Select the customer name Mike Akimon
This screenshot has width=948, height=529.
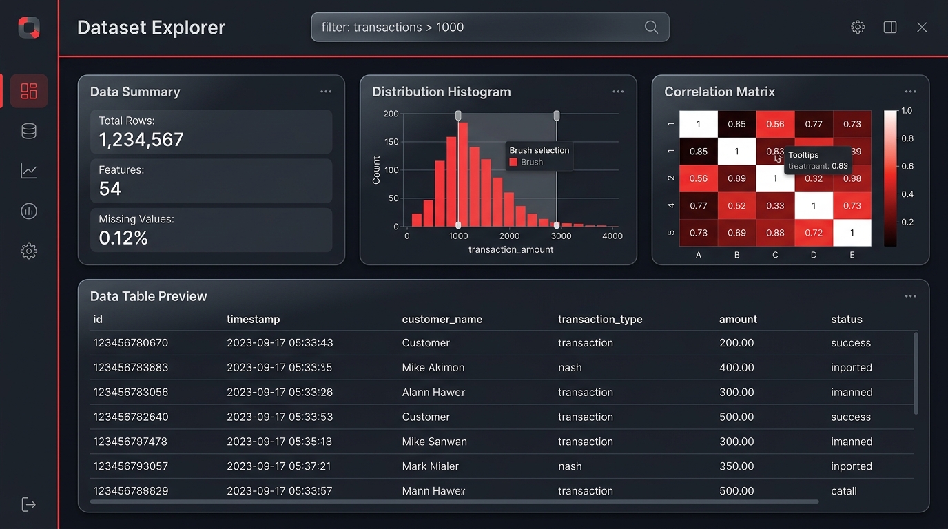coord(433,368)
